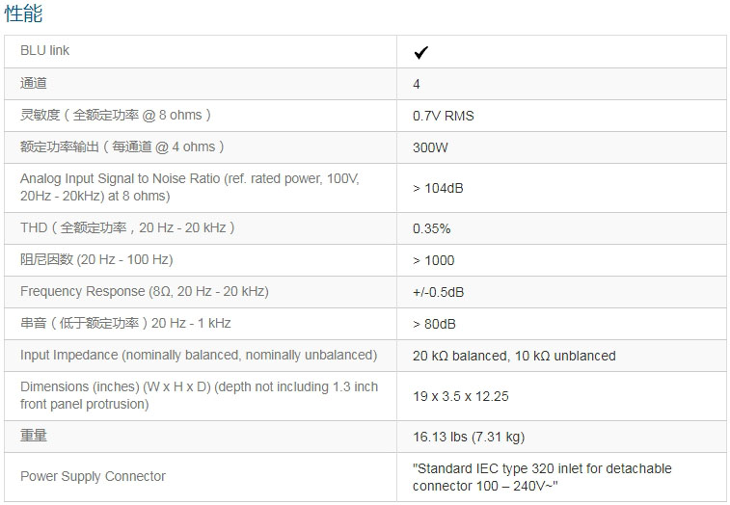The image size is (730, 505).
Task: Click the 串音 crosstalk row label
Action: [x=125, y=324]
